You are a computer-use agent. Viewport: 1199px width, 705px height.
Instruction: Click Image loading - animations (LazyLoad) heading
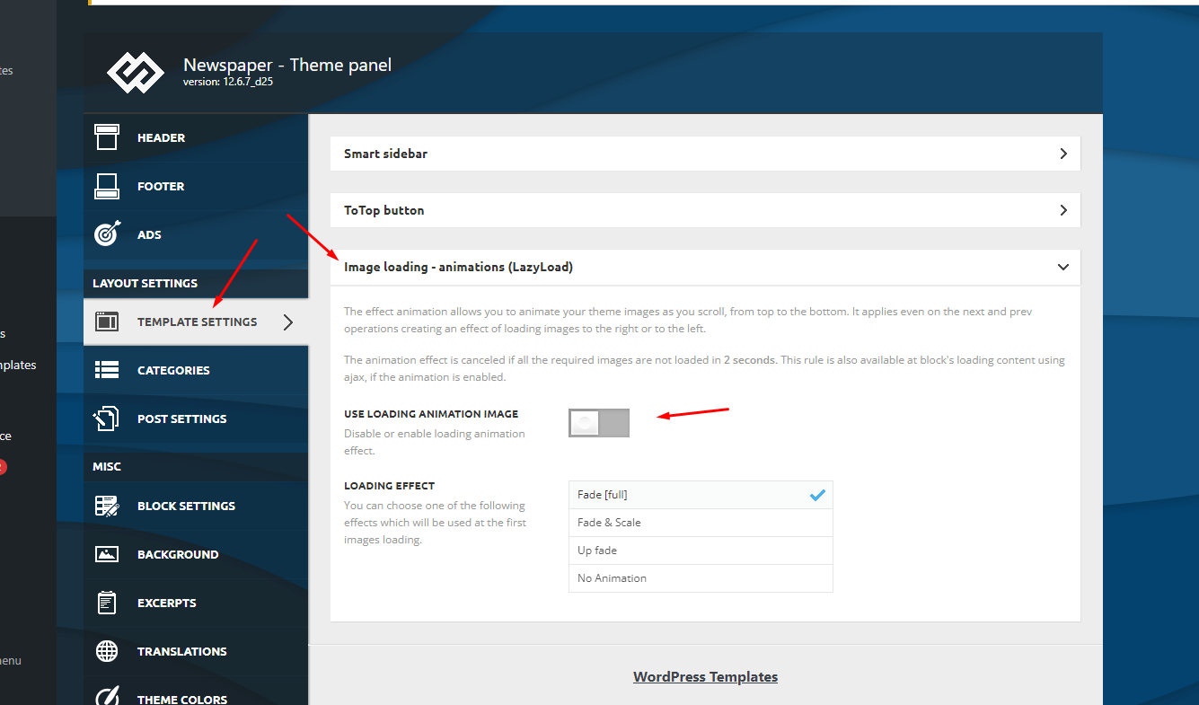click(x=458, y=267)
